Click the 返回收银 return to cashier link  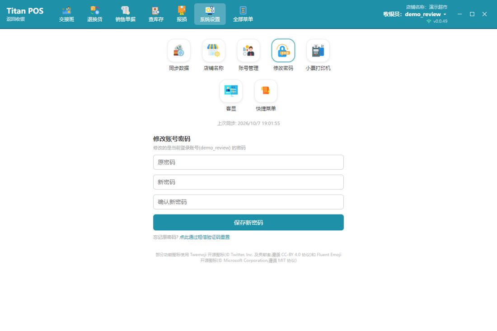15,19
